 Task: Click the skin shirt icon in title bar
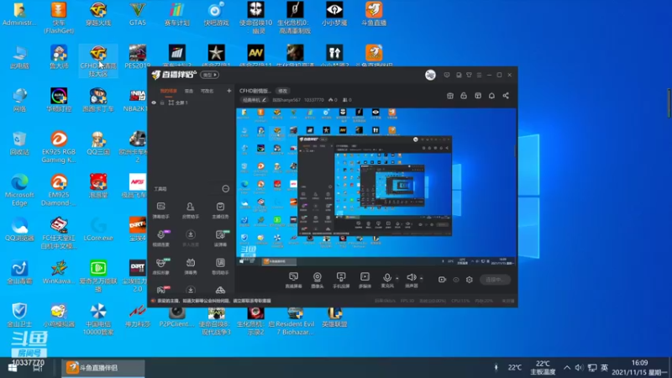[x=469, y=75]
